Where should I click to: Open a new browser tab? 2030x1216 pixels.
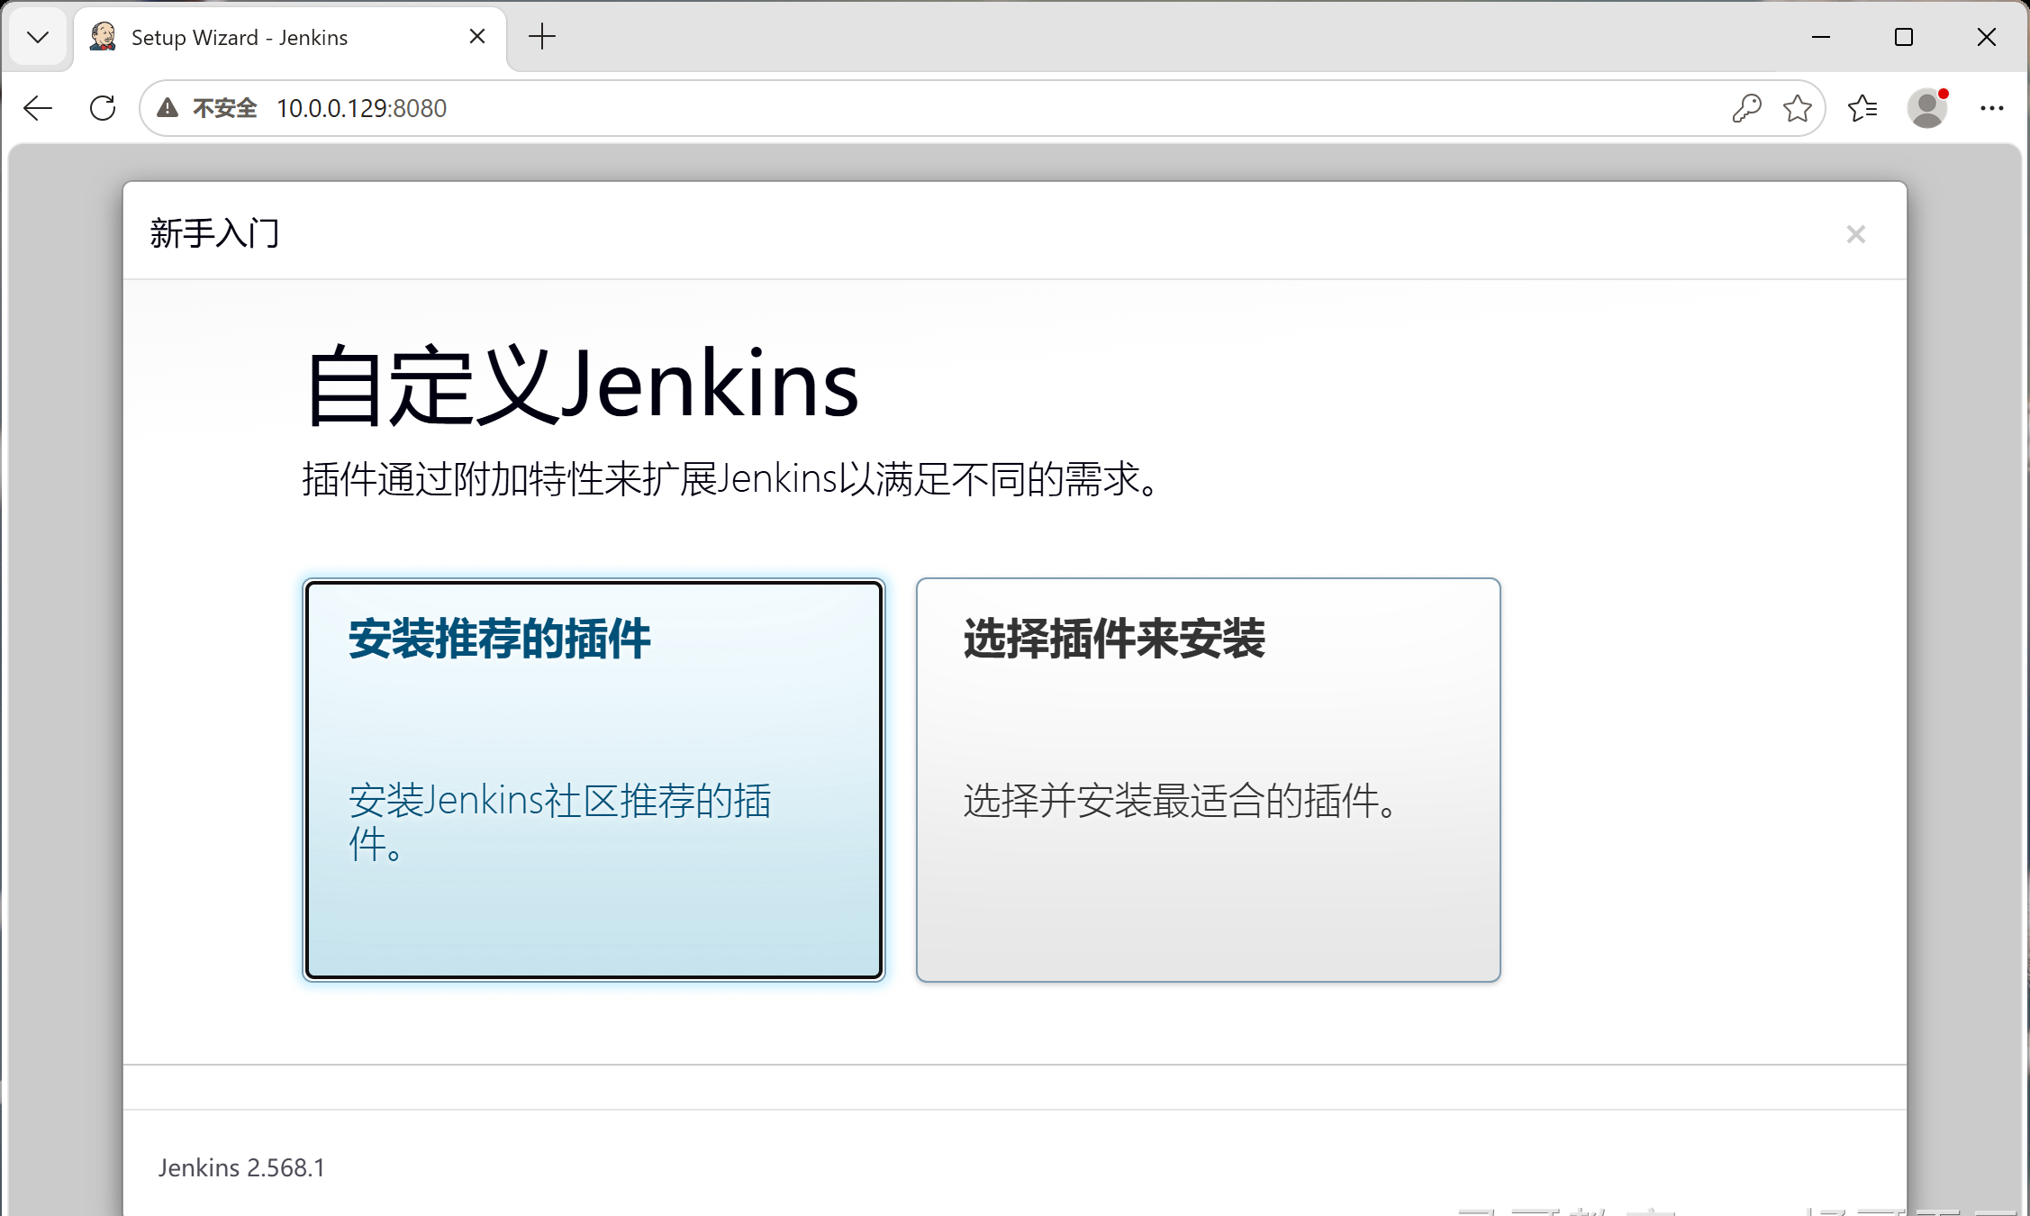click(x=542, y=37)
